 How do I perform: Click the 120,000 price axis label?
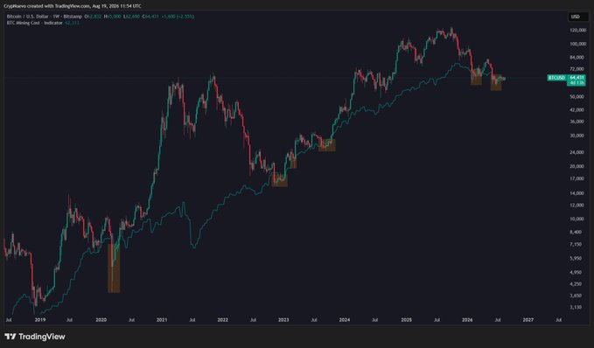[x=577, y=30]
